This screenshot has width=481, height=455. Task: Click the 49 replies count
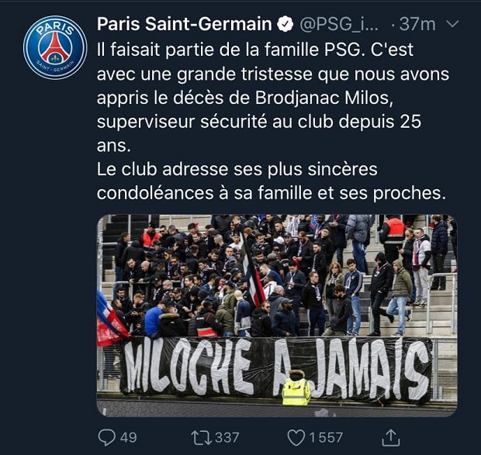pos(129,438)
